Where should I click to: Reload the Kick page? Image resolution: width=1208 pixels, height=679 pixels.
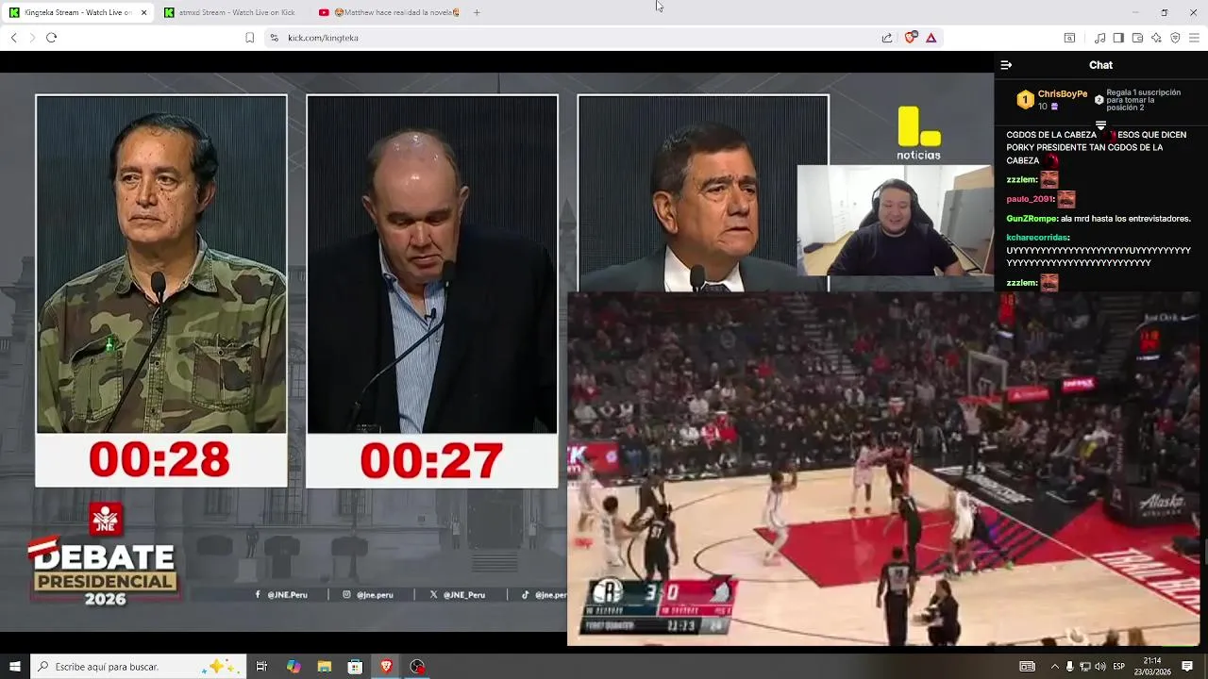[51, 38]
